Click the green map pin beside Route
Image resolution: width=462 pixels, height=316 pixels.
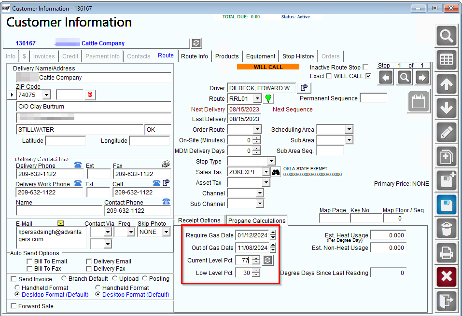(x=268, y=98)
